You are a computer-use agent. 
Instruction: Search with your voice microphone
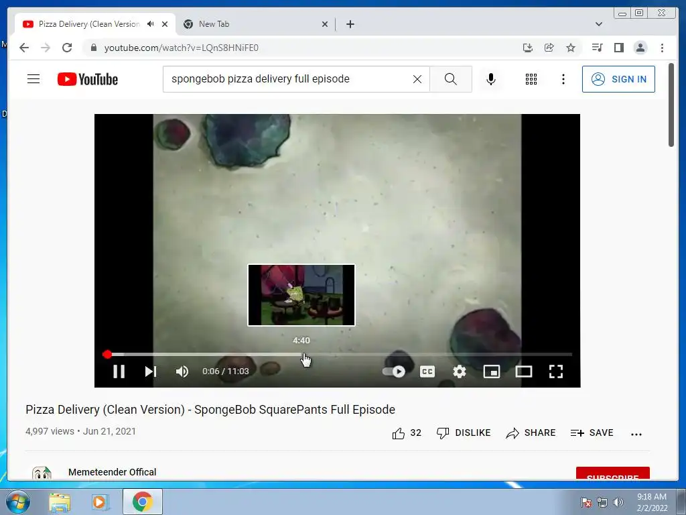[491, 79]
